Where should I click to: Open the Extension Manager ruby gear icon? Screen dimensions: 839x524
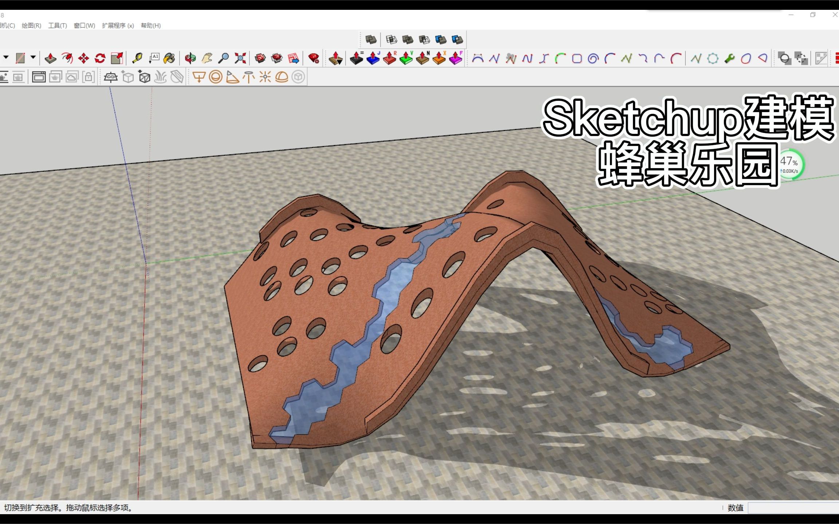[314, 58]
